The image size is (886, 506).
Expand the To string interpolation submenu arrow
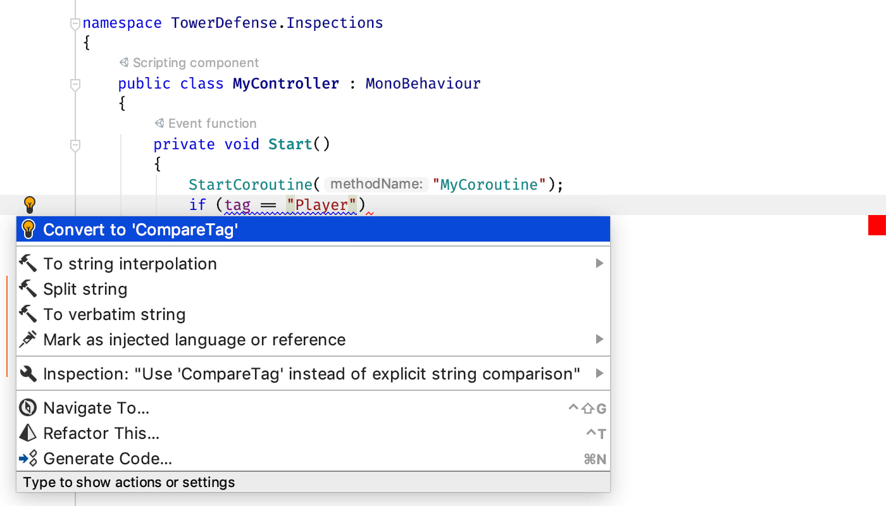(599, 263)
